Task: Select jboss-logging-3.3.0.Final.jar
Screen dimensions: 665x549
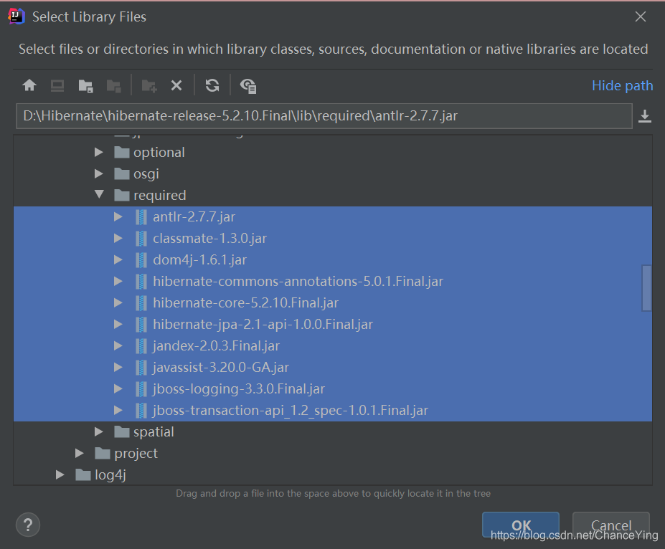Action: pos(333,389)
